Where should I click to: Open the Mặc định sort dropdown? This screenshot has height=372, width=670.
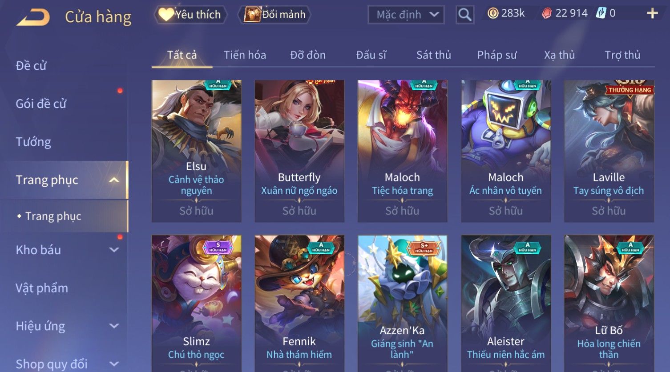click(406, 15)
